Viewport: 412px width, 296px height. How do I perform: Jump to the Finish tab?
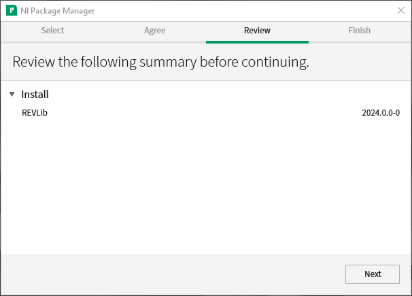point(360,31)
